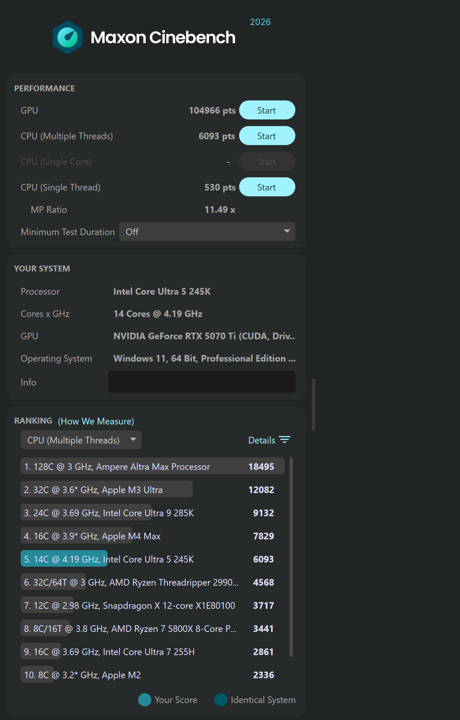
Task: Click the Identical System legend color dot
Action: pos(221,700)
